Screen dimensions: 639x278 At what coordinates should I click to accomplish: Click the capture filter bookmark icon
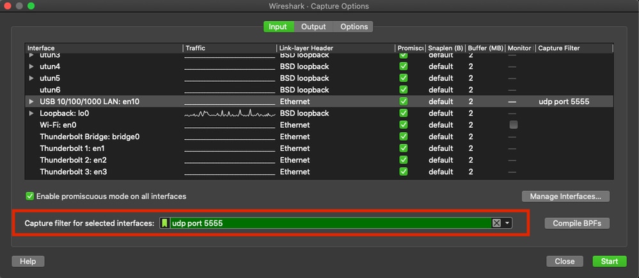pyautogui.click(x=164, y=223)
